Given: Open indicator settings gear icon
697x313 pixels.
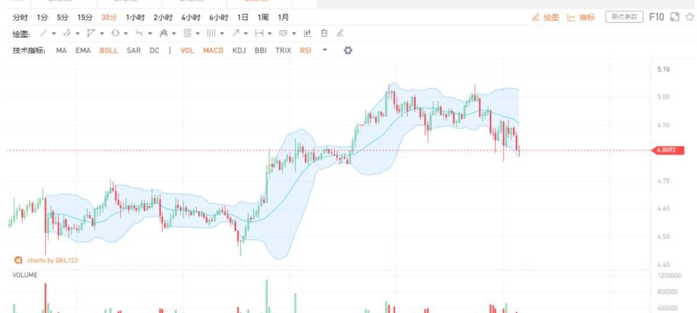Looking at the screenshot, I should (x=348, y=51).
